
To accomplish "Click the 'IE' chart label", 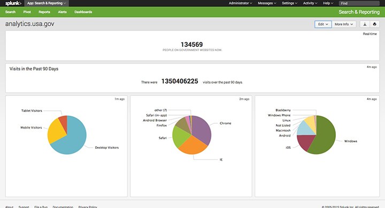I will 221,159.
